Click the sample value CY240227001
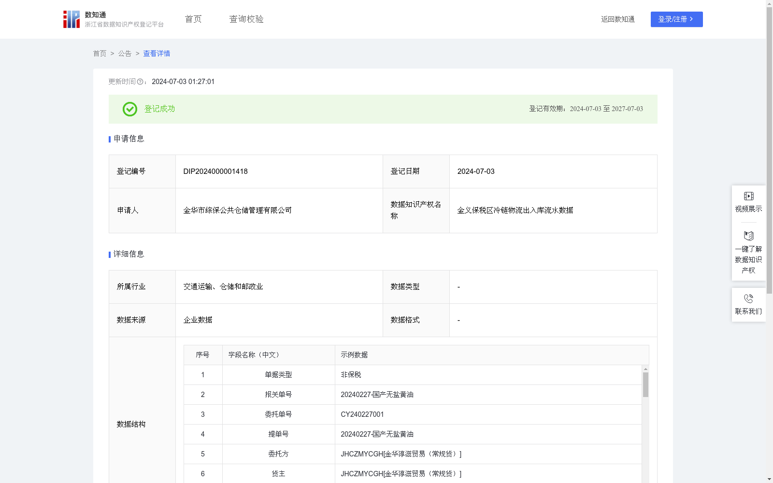773x483 pixels. pos(362,414)
